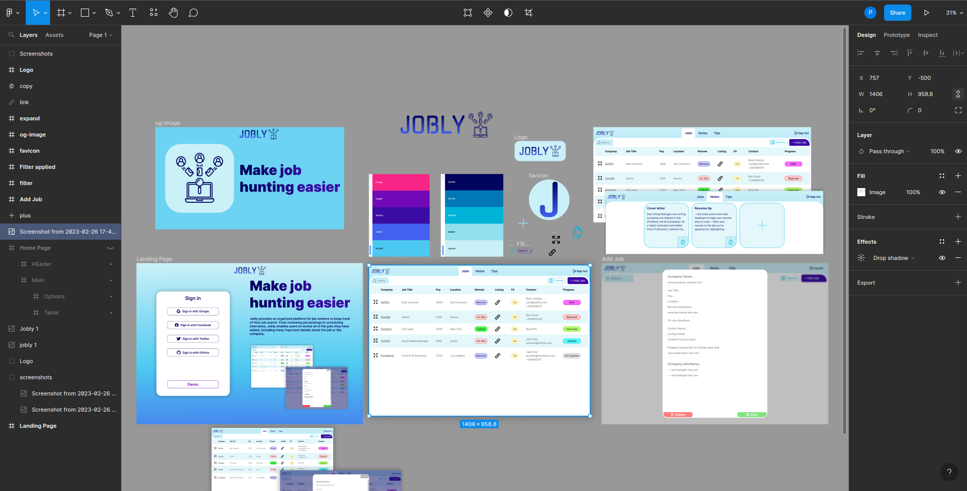Select the Filter applied layer
Screen dimensions: 967x491
click(x=60, y=167)
